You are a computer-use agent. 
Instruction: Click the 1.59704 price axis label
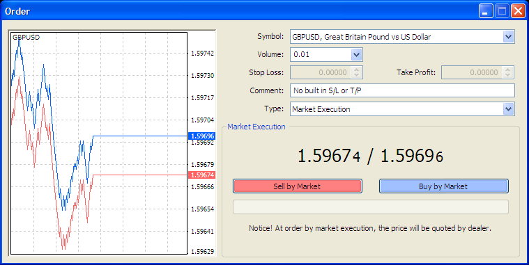[x=202, y=120]
